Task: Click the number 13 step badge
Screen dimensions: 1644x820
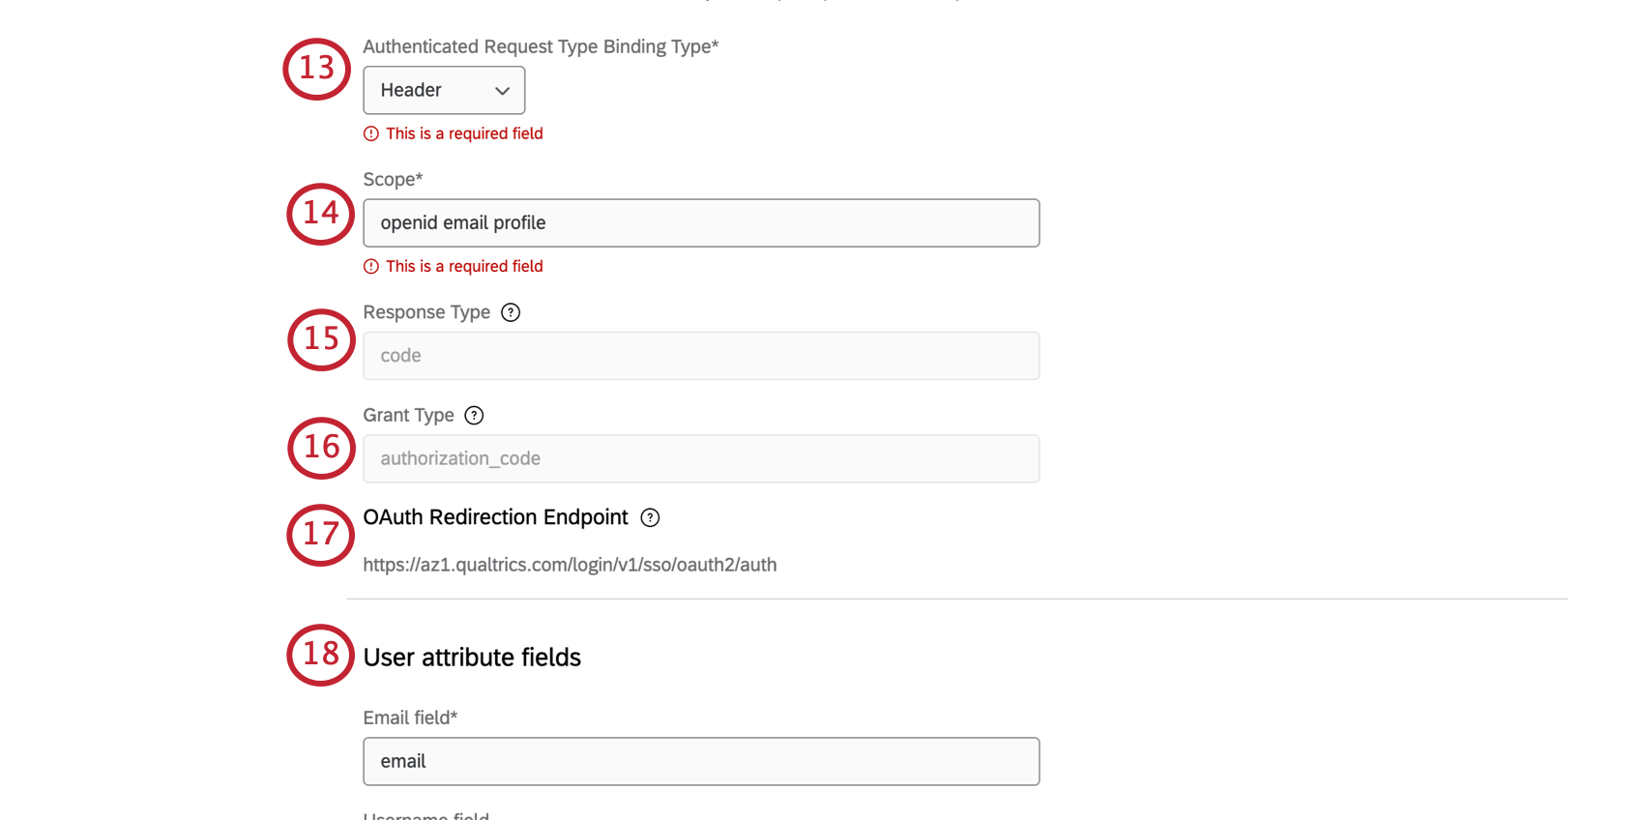Action: (316, 69)
